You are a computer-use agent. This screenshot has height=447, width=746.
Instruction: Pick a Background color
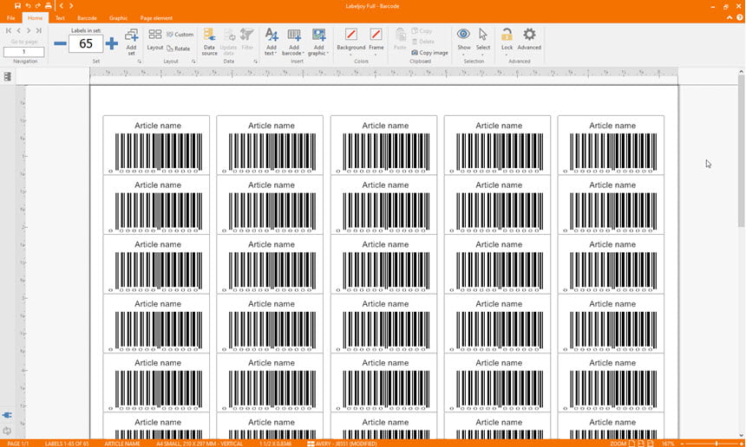(x=351, y=42)
